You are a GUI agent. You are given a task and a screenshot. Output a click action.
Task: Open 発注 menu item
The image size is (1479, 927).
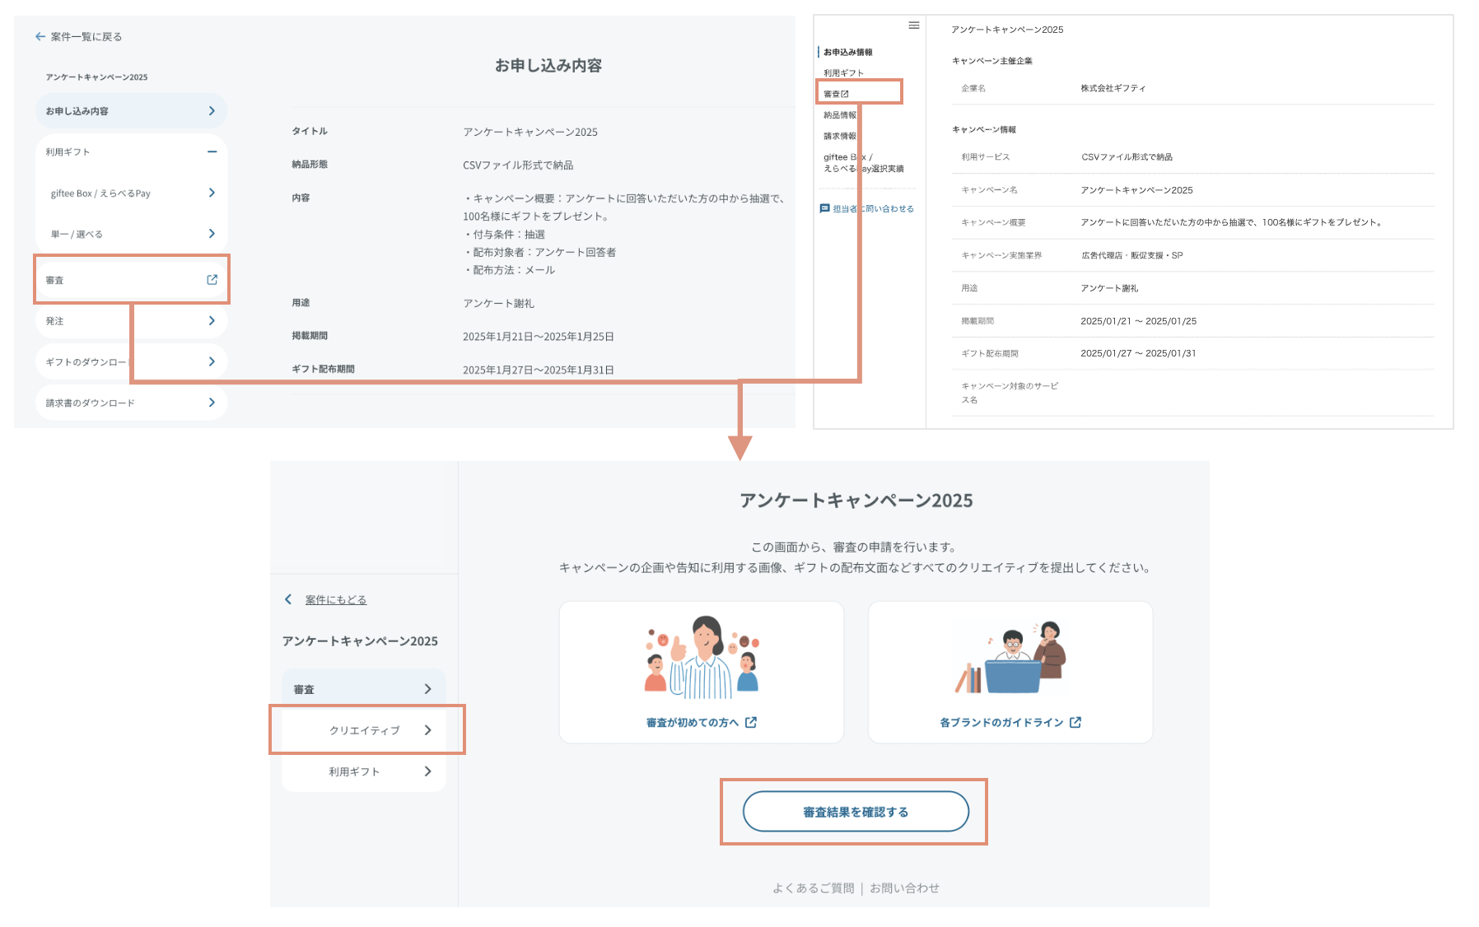131,321
